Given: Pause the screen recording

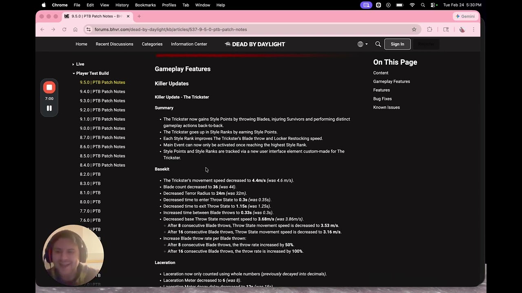Looking at the screenshot, I should (x=49, y=108).
